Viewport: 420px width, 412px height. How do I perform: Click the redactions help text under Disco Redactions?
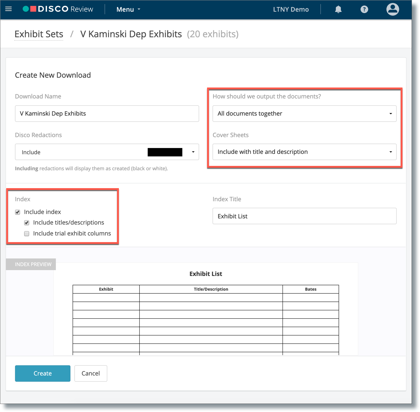point(92,168)
